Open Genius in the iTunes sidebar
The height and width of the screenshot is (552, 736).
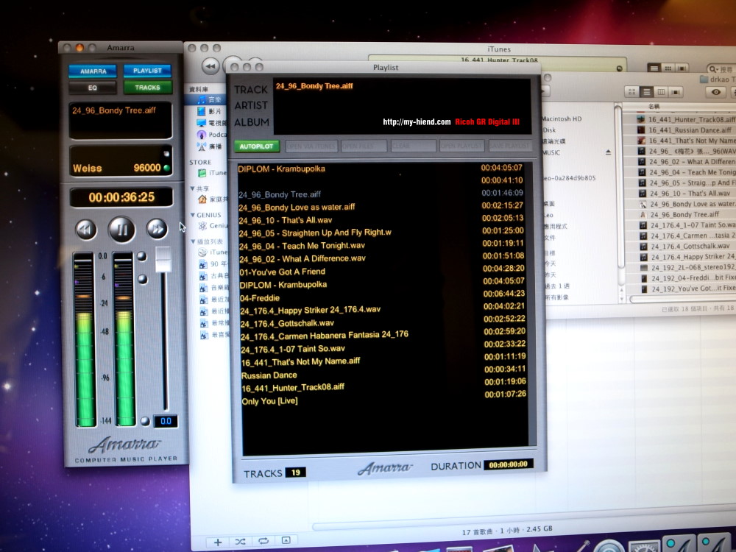point(213,226)
